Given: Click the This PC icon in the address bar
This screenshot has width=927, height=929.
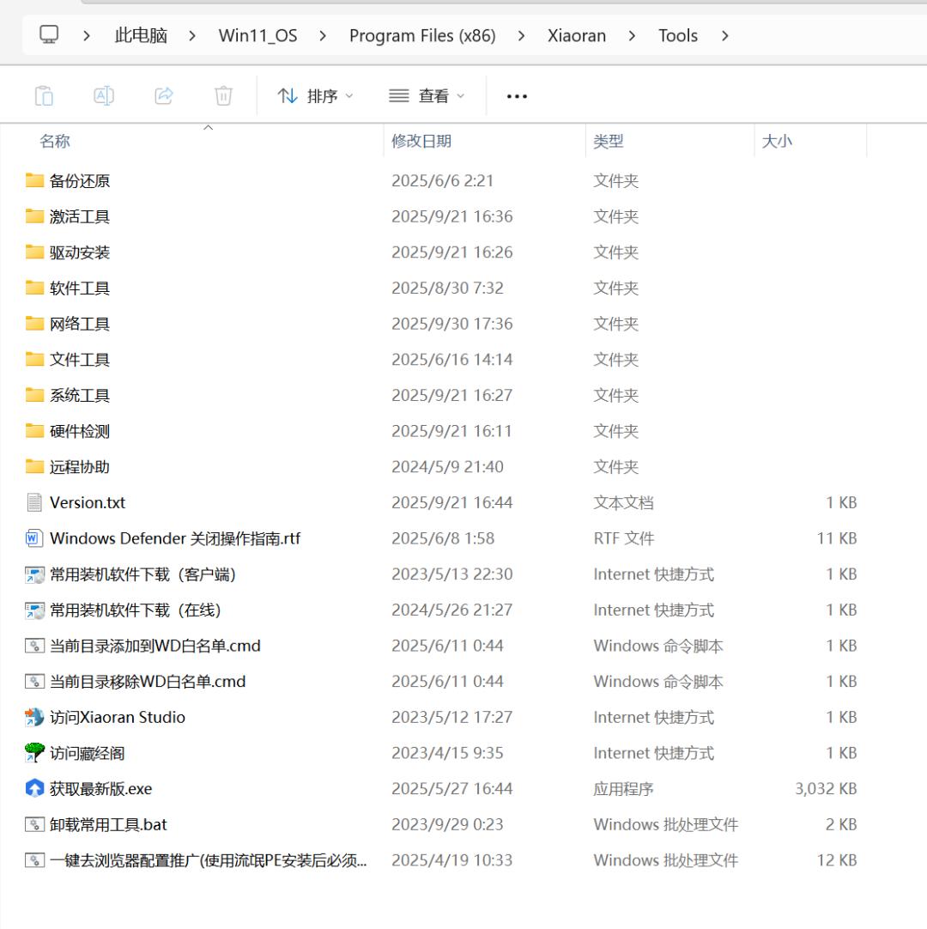Looking at the screenshot, I should (x=49, y=35).
